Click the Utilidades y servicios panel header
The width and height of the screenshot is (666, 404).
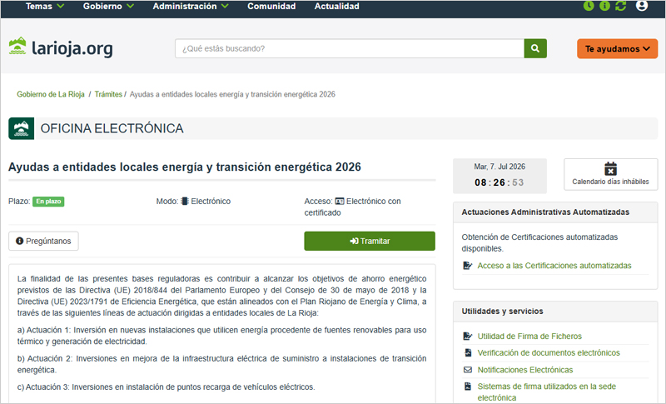(x=555, y=311)
